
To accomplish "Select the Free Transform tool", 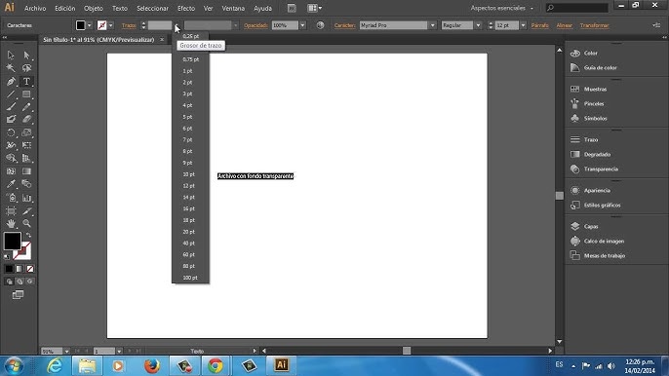I will coord(26,145).
